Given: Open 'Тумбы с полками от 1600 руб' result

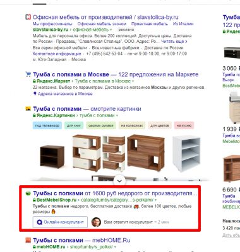Looking at the screenshot, I should pos(115,193).
